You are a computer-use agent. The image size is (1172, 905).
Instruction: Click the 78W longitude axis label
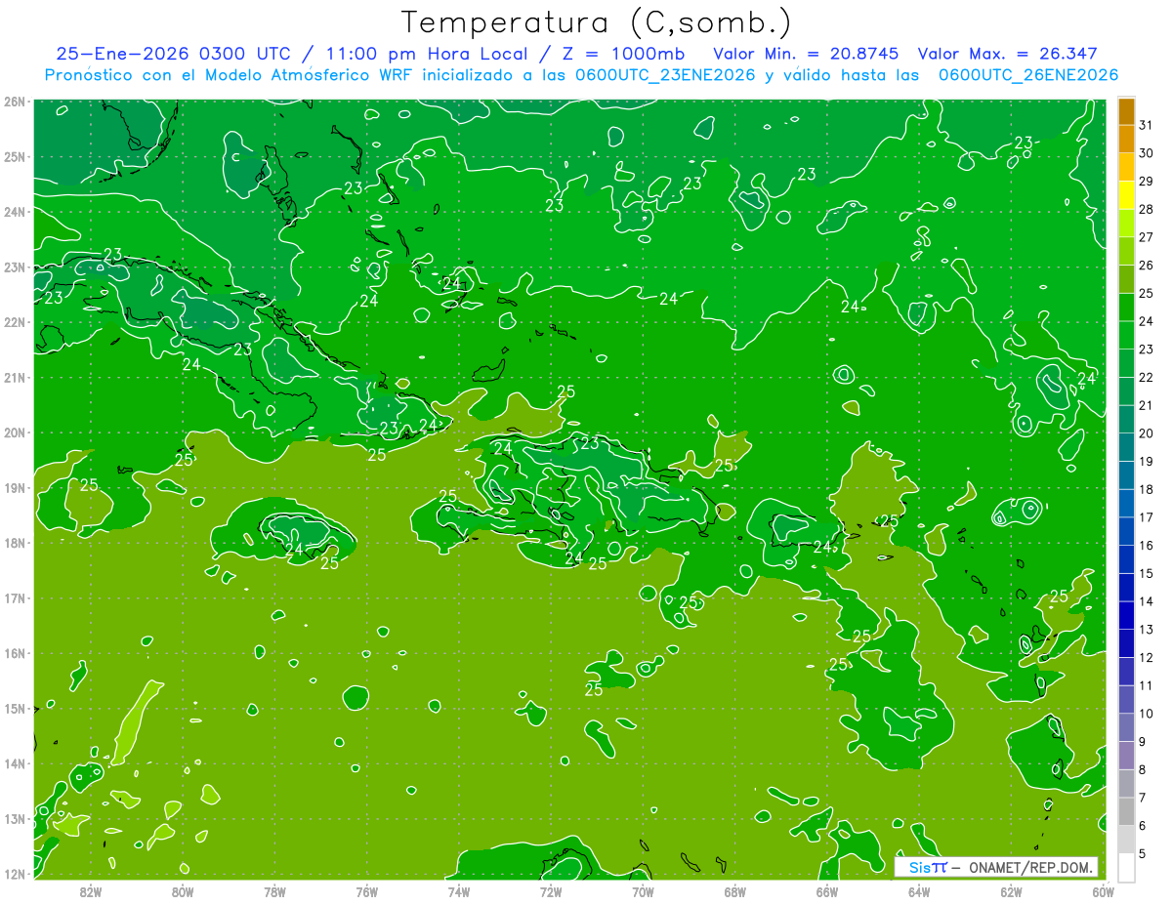tap(274, 891)
